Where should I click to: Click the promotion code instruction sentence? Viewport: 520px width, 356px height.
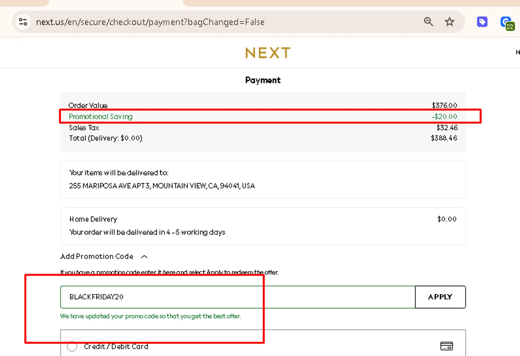(170, 272)
